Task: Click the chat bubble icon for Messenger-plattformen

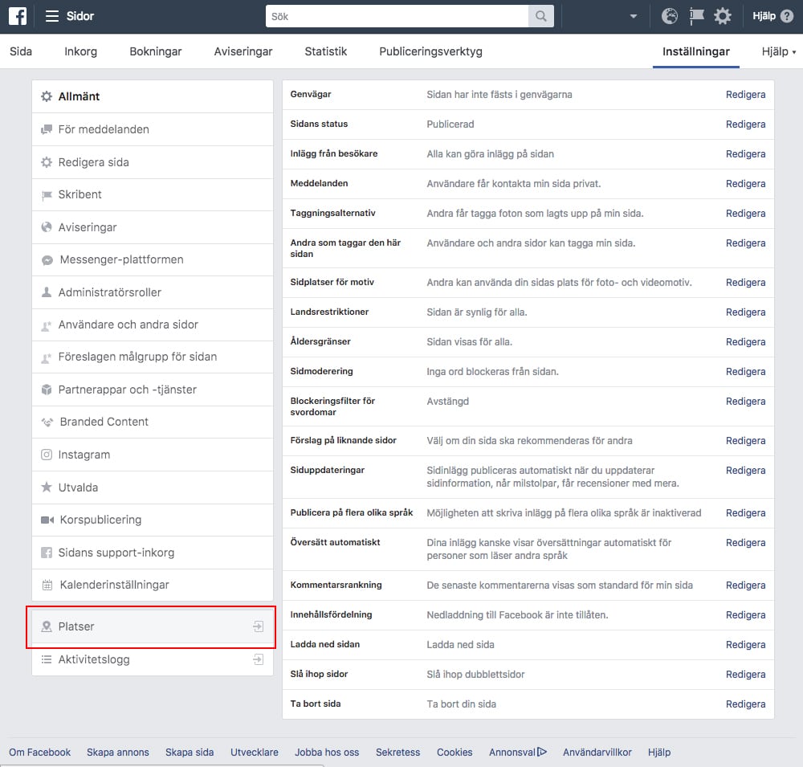Action: (47, 259)
